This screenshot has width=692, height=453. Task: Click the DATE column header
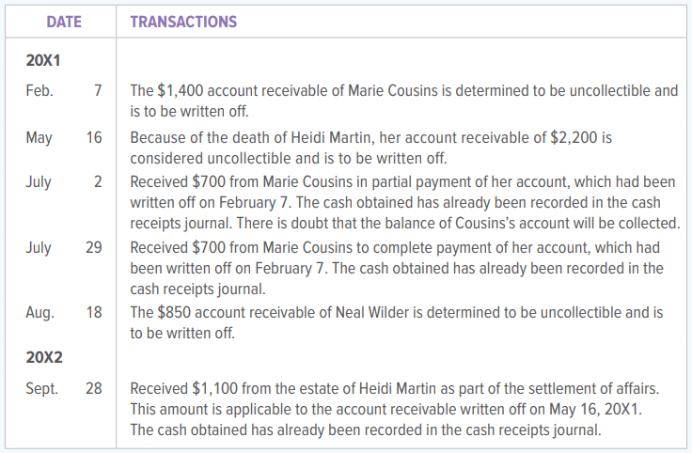point(63,22)
